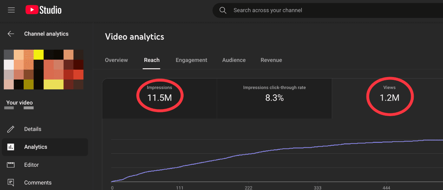Viewport: 443px width, 190px height.
Task: Click the Editor clapperboard icon
Action: [11, 165]
